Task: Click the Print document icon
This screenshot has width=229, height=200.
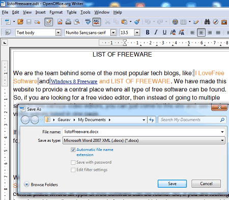Action: tap(68, 22)
